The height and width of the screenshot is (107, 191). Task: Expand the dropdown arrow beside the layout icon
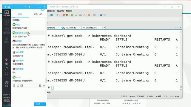97,15
